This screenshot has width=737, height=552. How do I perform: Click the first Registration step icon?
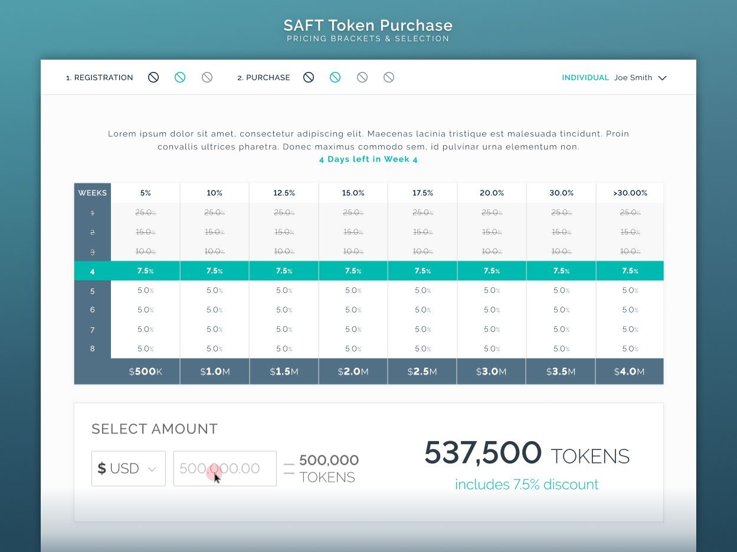coord(153,77)
